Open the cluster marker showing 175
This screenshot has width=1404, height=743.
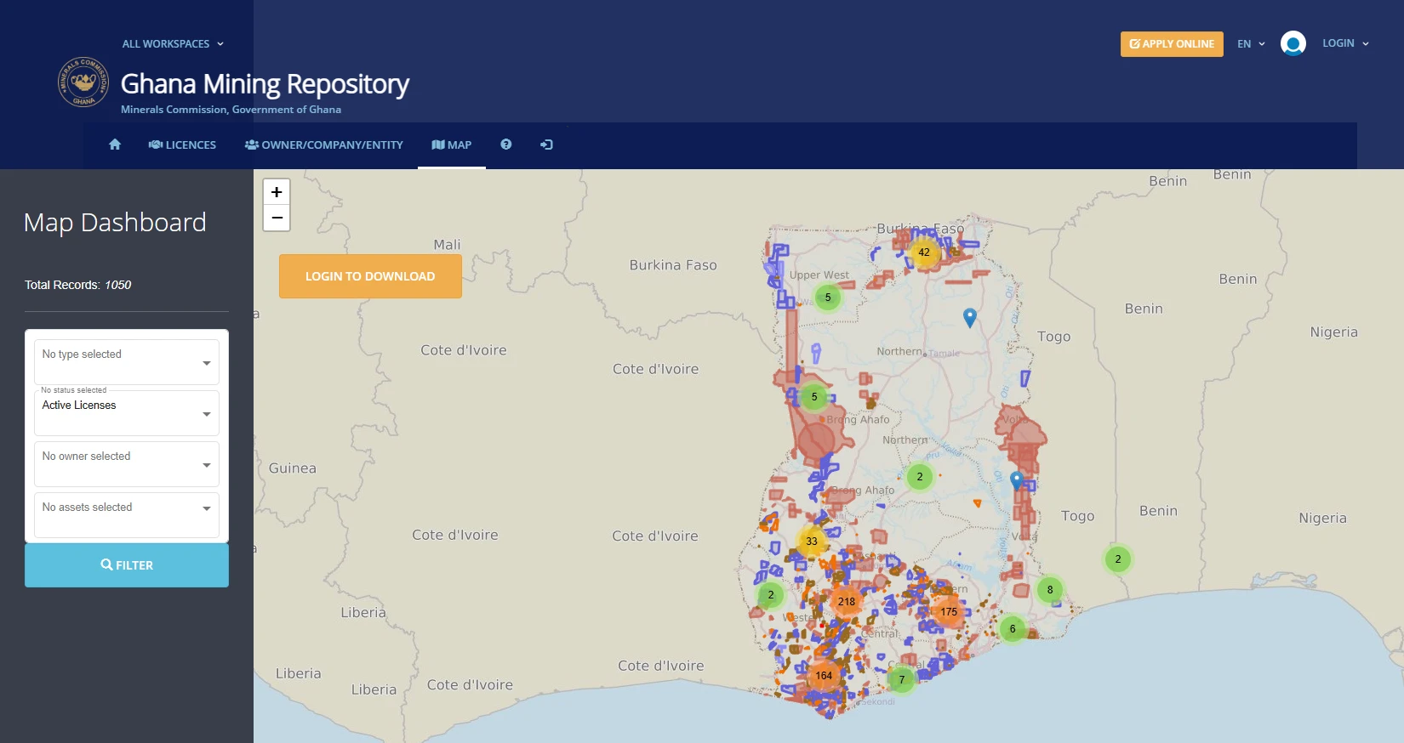coord(949,611)
